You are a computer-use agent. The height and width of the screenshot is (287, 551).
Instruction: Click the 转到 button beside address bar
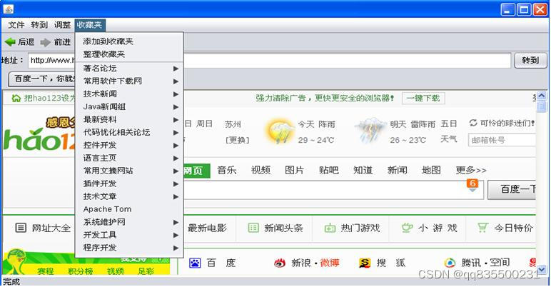[x=530, y=60]
